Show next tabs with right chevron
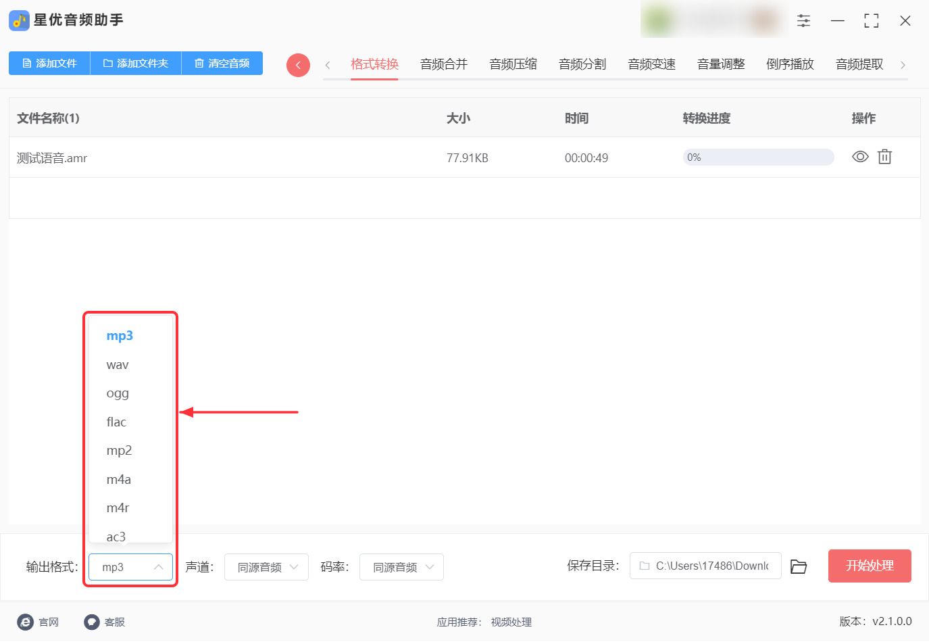 click(903, 65)
